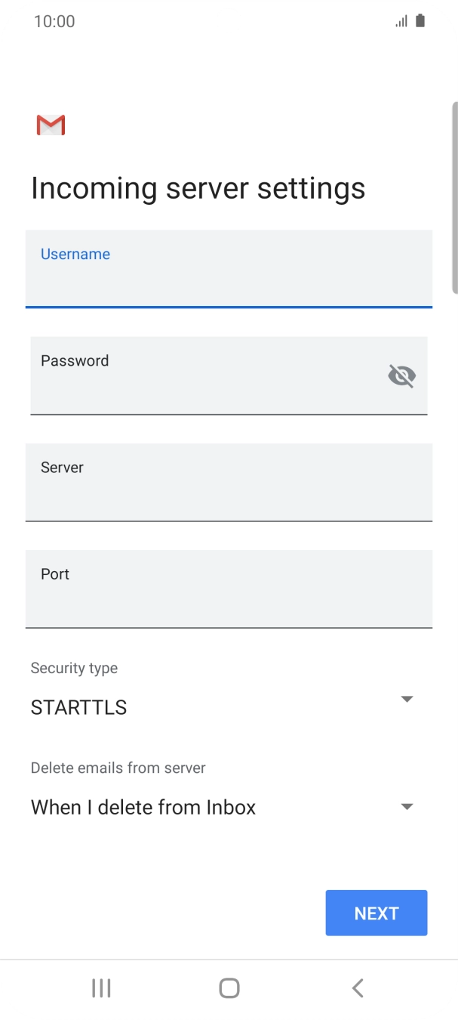The image size is (458, 1020).
Task: Tap the Back navigation arrow
Action: coord(357,988)
